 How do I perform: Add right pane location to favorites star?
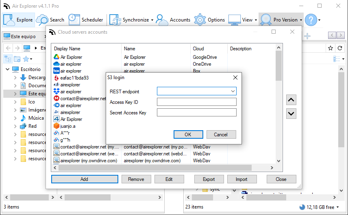pos(331,48)
